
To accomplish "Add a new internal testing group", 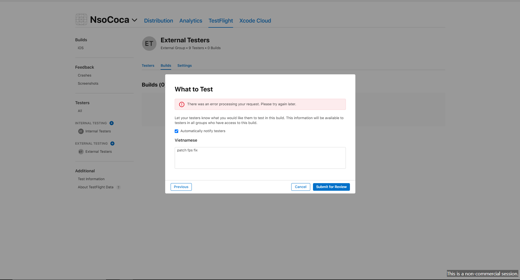I will coord(111,123).
